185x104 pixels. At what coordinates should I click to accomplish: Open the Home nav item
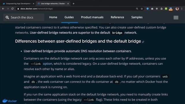pyautogui.click(x=53, y=17)
